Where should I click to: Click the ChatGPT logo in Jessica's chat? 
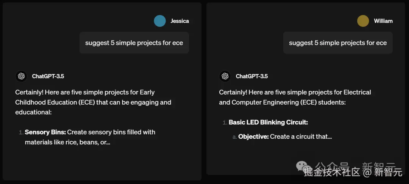tap(21, 76)
